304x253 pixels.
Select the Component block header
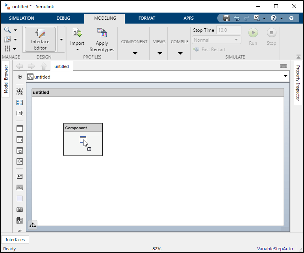[x=83, y=128]
